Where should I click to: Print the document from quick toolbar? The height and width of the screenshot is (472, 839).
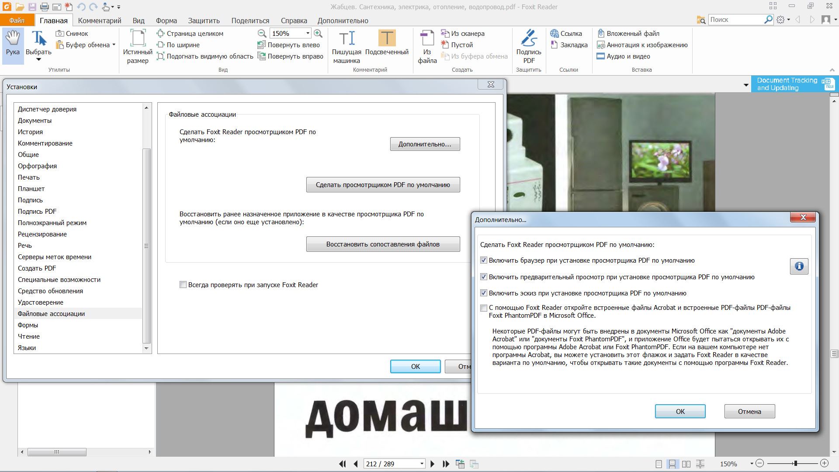point(44,7)
